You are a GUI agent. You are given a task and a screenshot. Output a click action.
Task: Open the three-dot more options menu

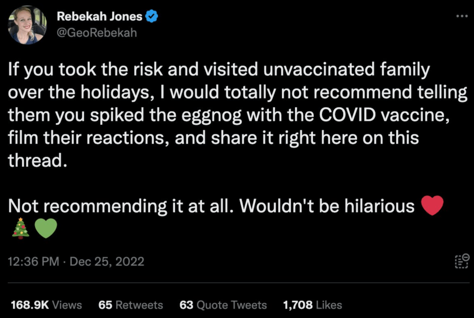click(462, 16)
